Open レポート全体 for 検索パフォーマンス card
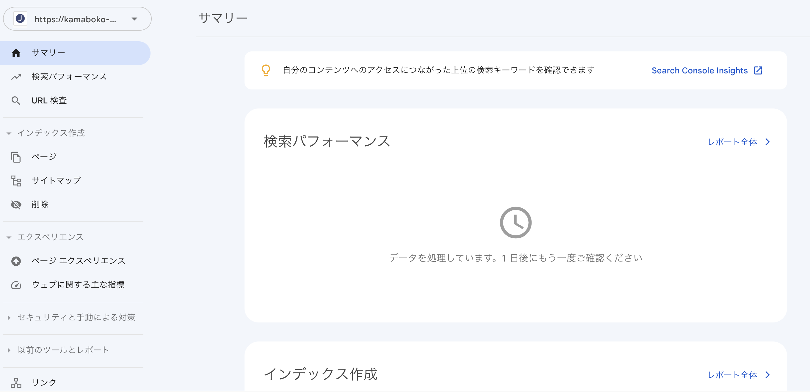810x392 pixels. tap(738, 142)
